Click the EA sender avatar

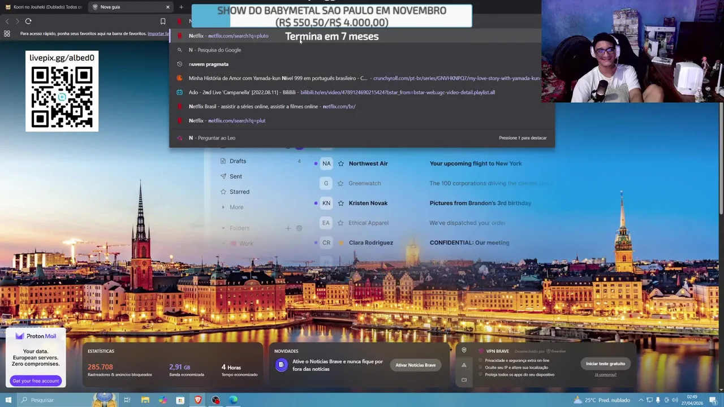click(326, 223)
